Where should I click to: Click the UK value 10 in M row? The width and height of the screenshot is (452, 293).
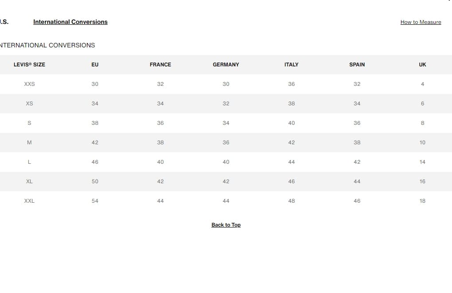click(422, 143)
